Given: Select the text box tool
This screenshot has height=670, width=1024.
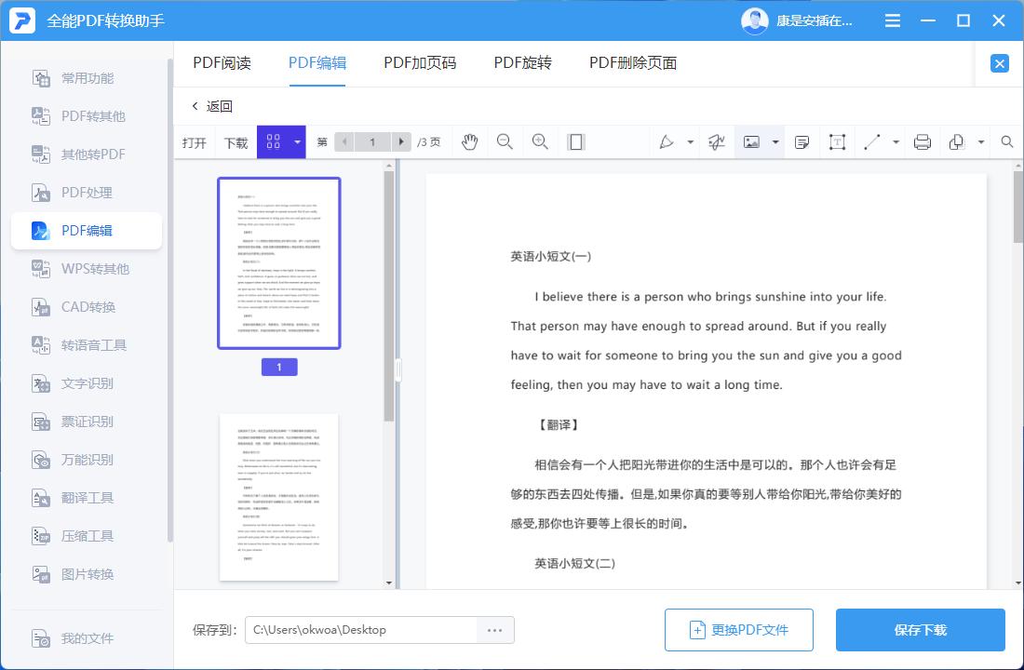Looking at the screenshot, I should click(x=836, y=141).
